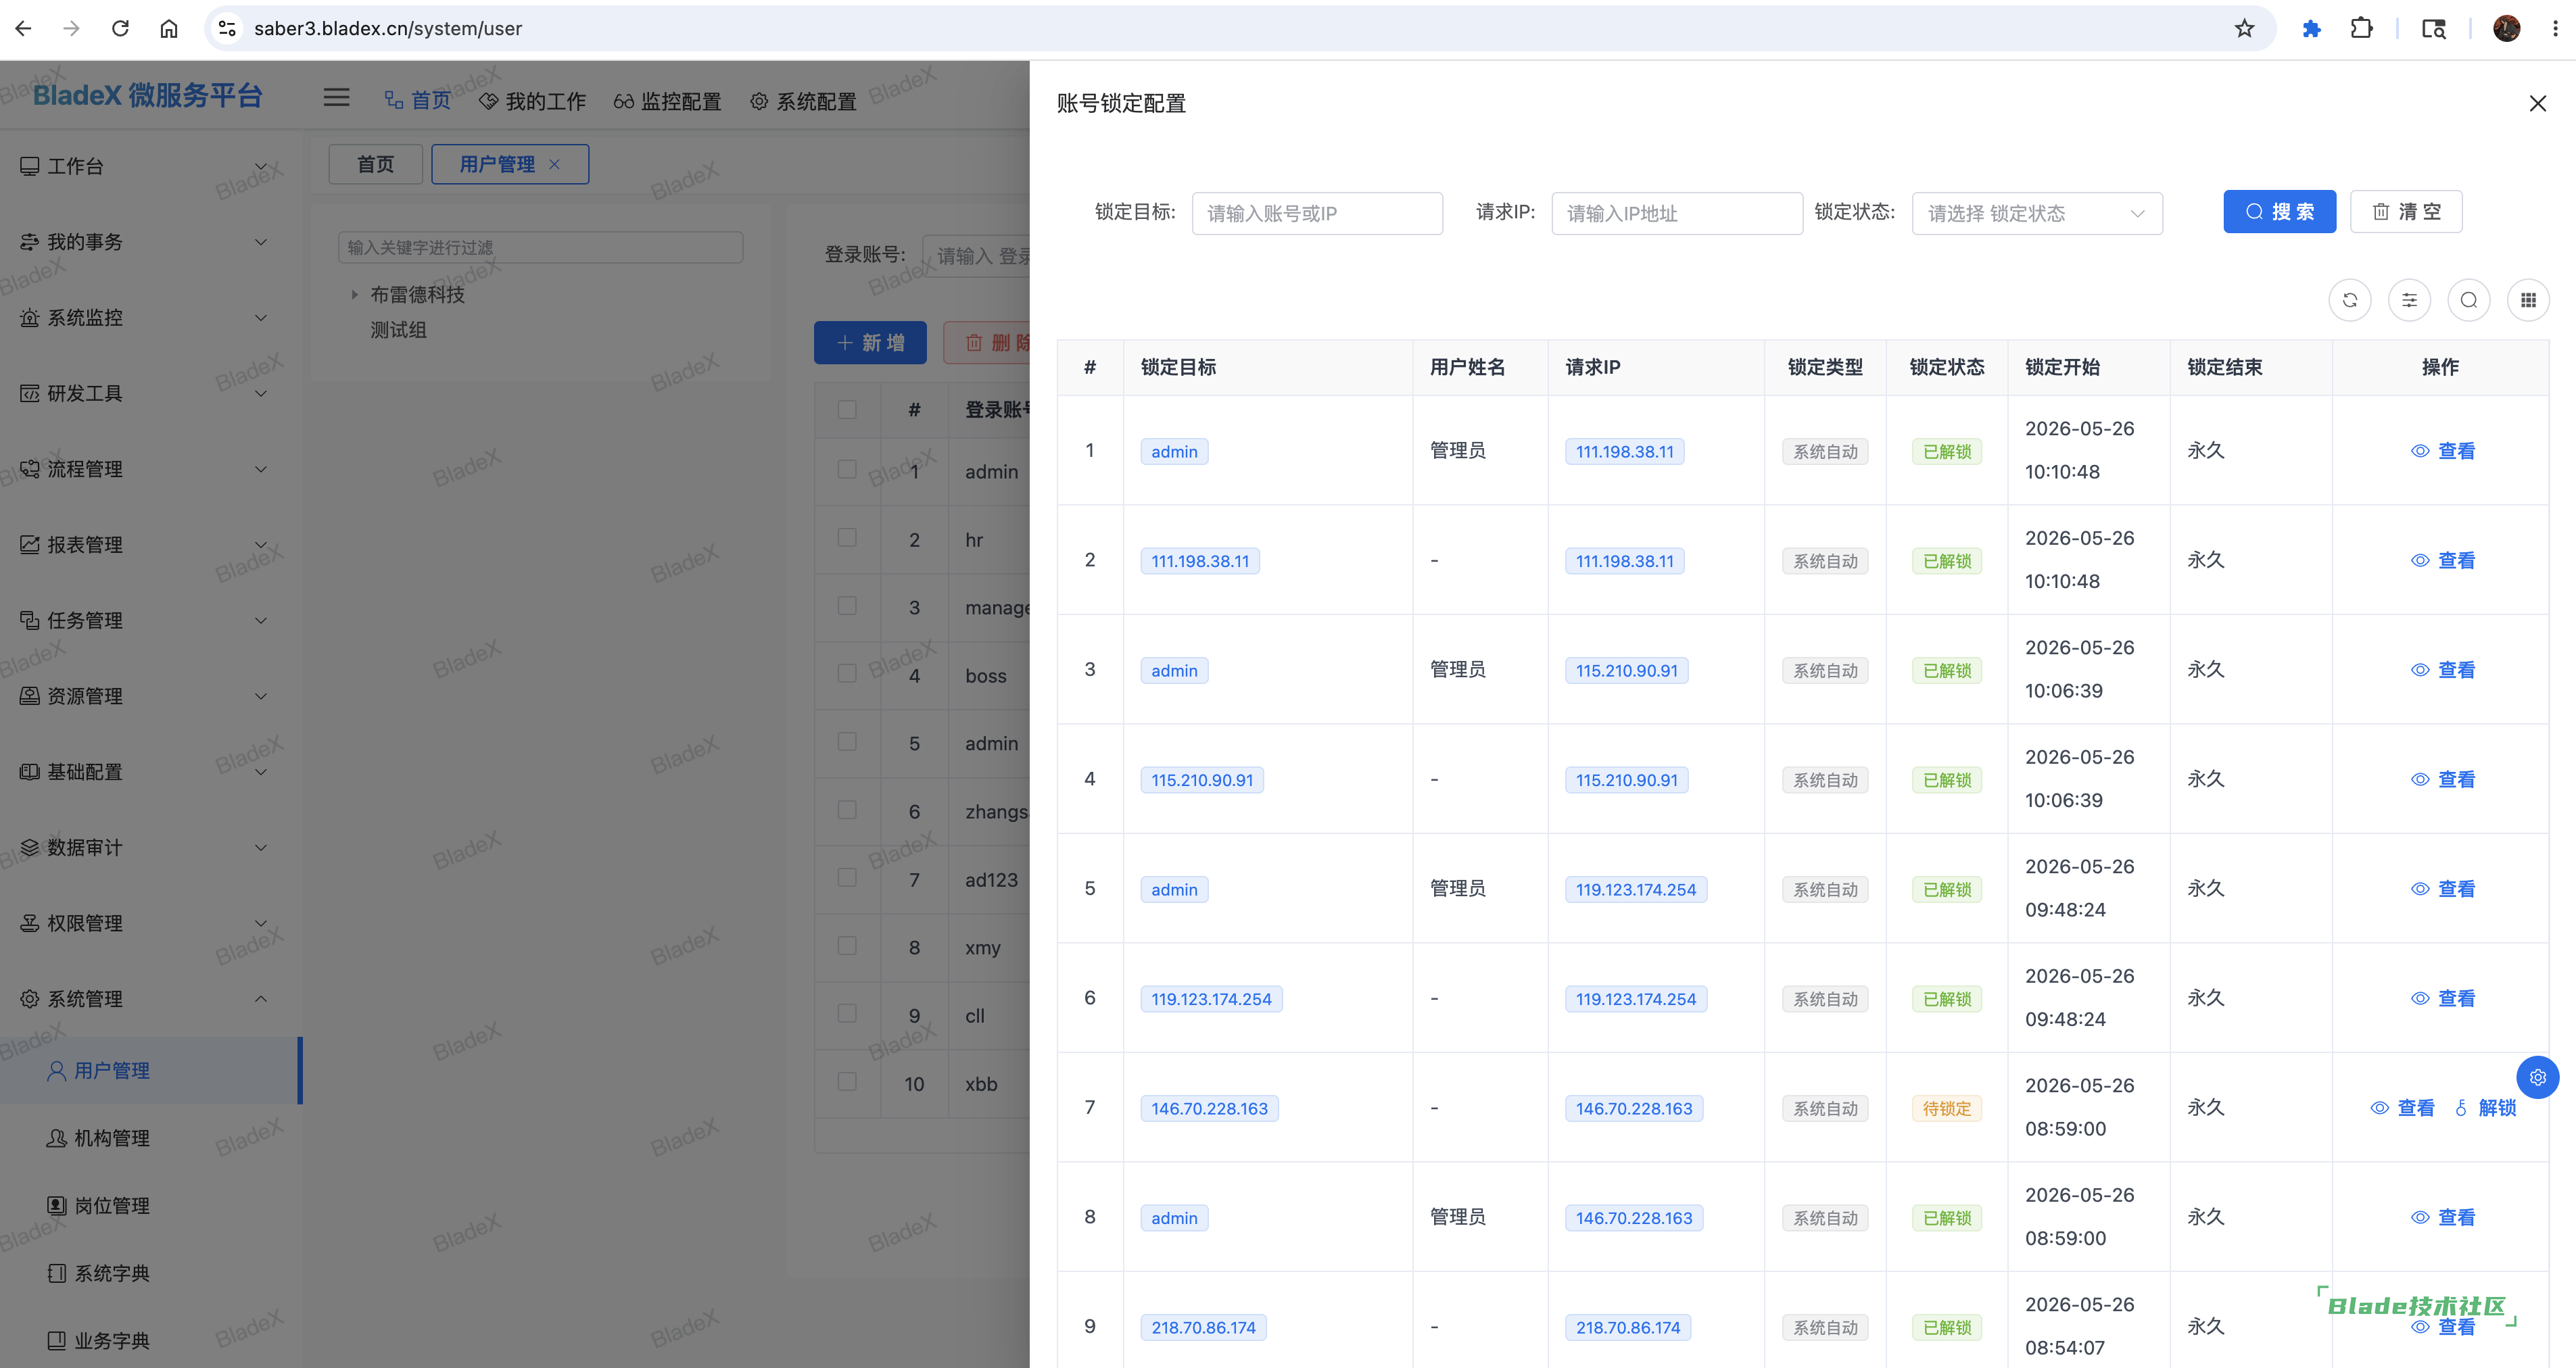Click the 待锁定 status tag in row 7
This screenshot has width=2576, height=1368.
(x=1946, y=1108)
